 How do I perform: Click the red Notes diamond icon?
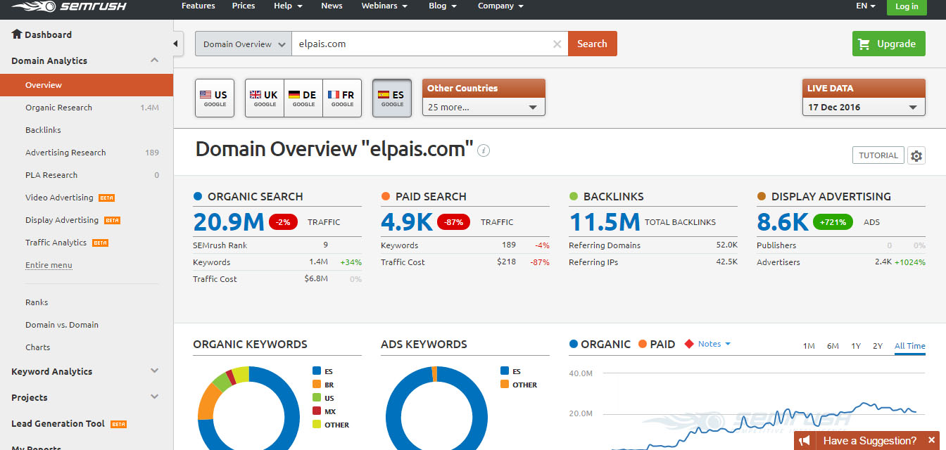click(689, 344)
